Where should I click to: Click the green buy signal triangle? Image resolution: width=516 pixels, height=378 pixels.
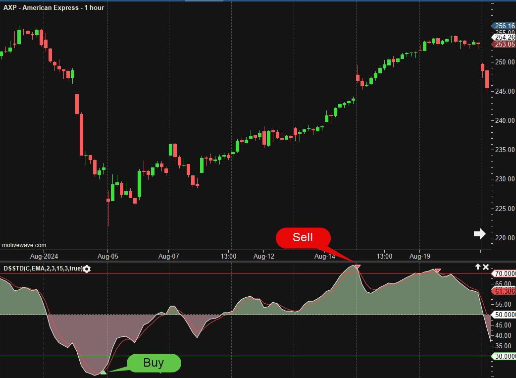(x=103, y=372)
